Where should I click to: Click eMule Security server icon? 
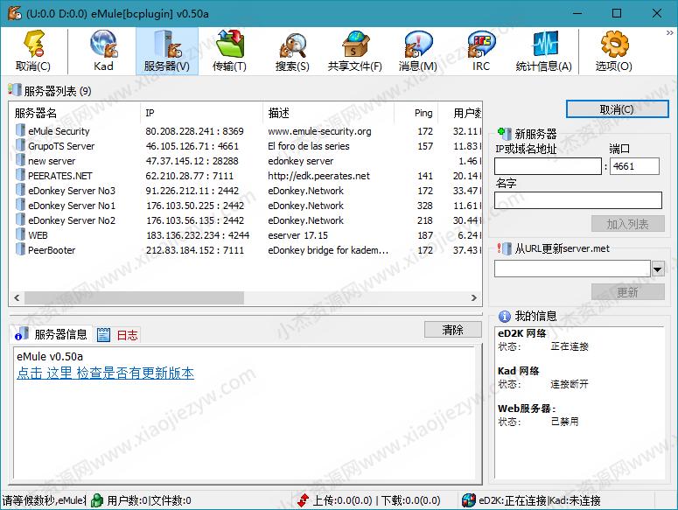(20, 130)
